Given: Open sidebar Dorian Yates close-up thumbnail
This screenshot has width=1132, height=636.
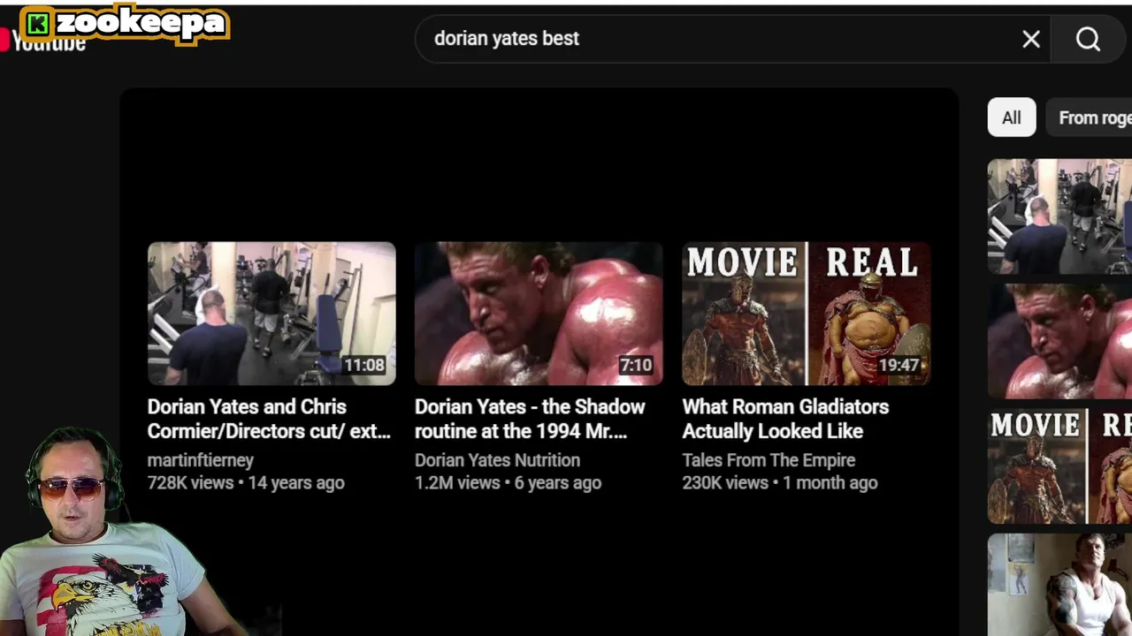Looking at the screenshot, I should [x=1059, y=342].
